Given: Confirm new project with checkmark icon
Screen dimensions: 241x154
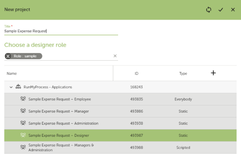Looking at the screenshot, I should [x=221, y=10].
